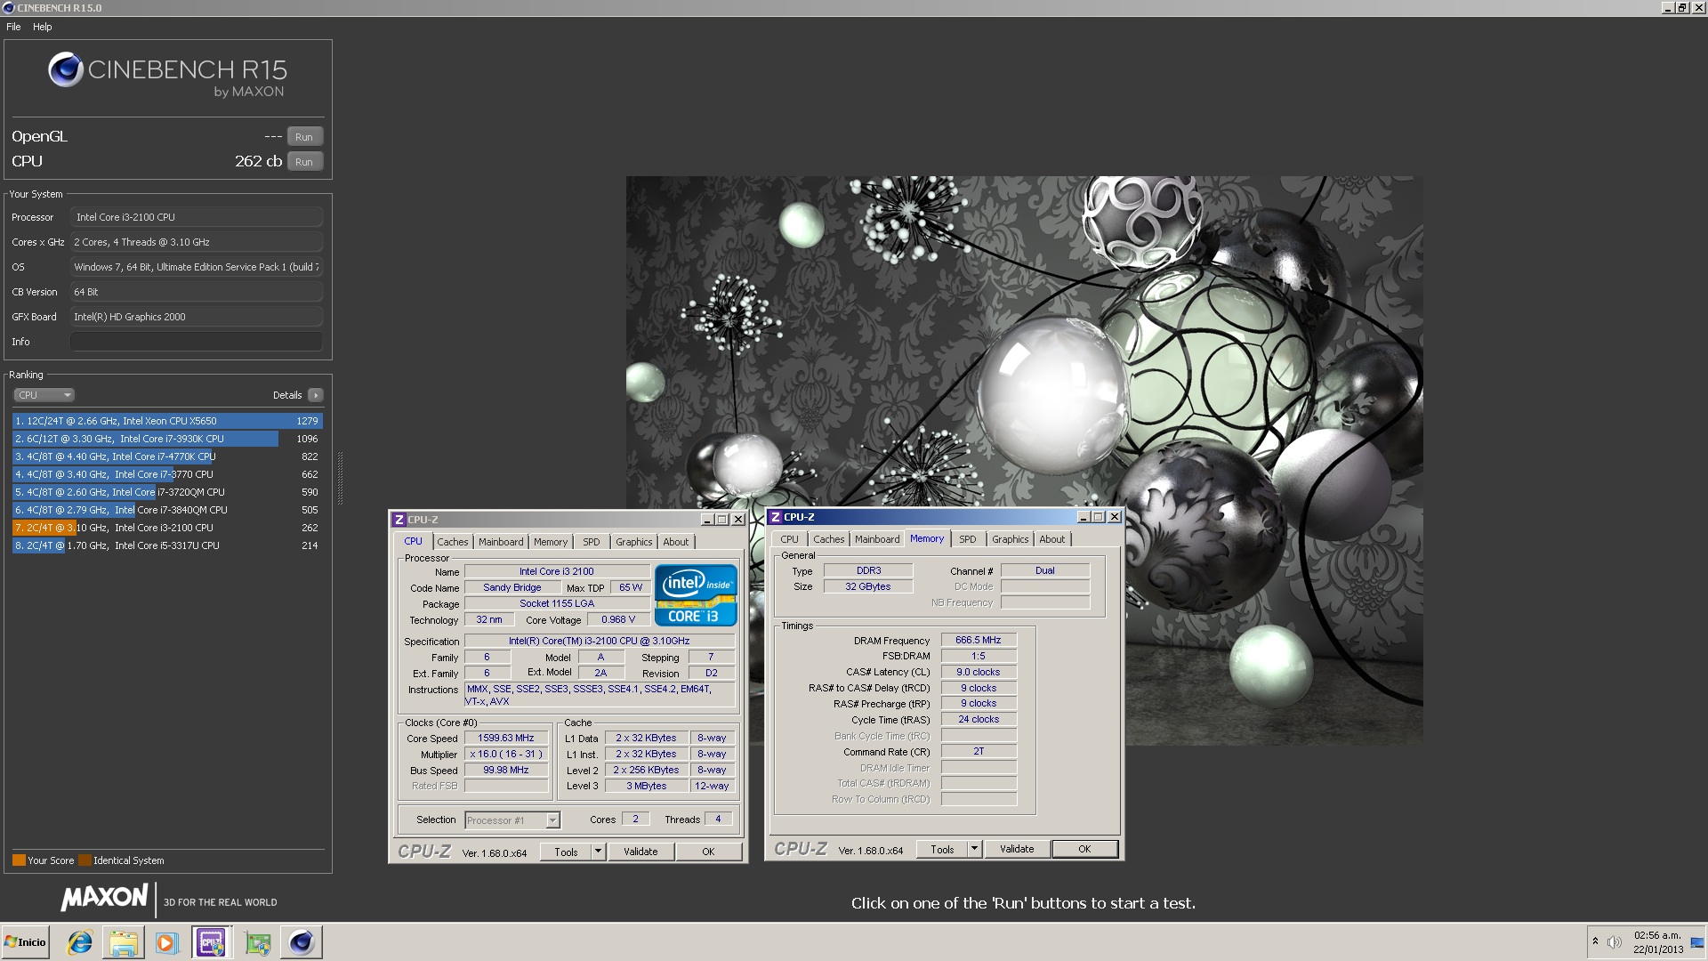Open About tab in left CPU-Z window
Screen dimensions: 1708x961
click(x=676, y=542)
